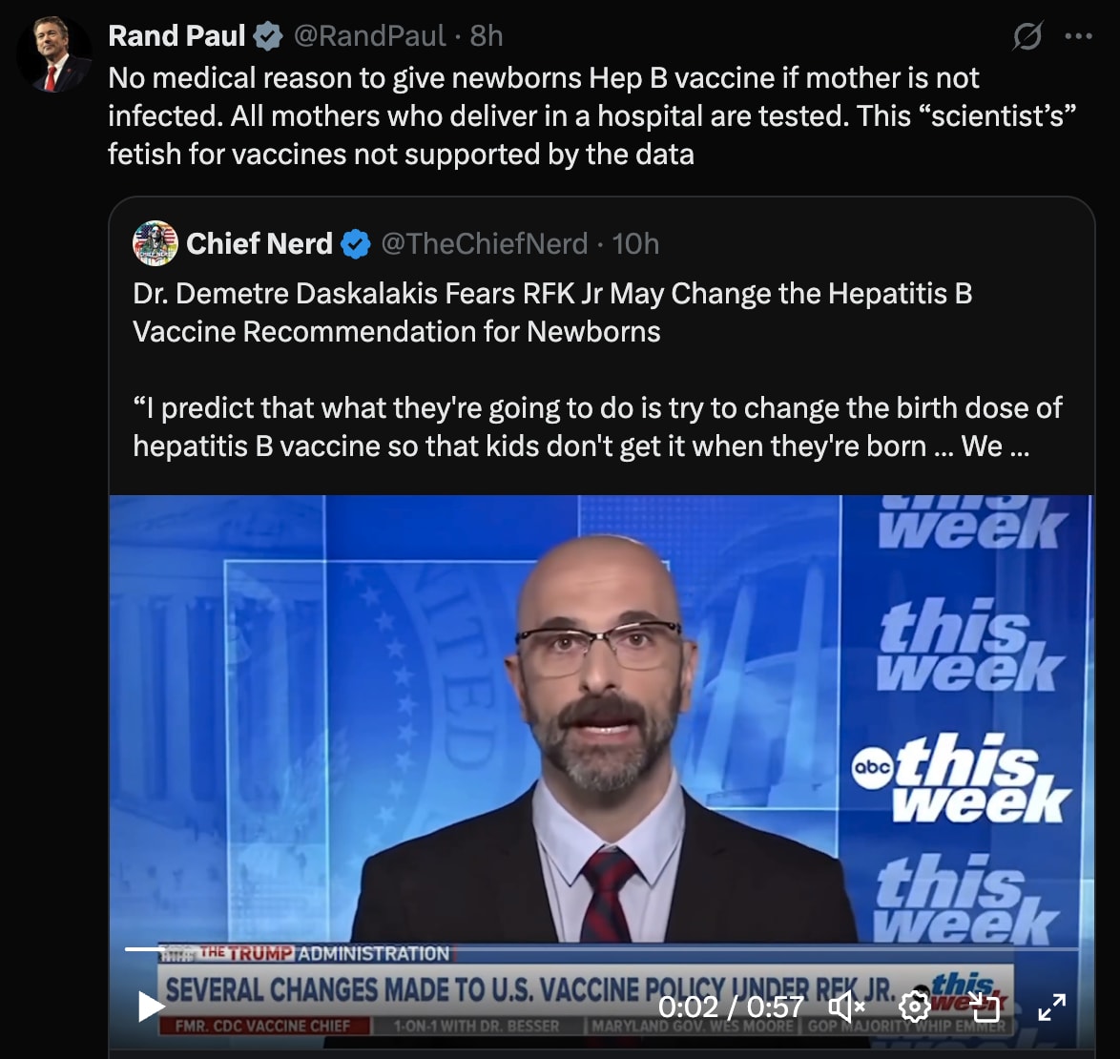
Task: Click the video progress bar
Action: click(601, 949)
